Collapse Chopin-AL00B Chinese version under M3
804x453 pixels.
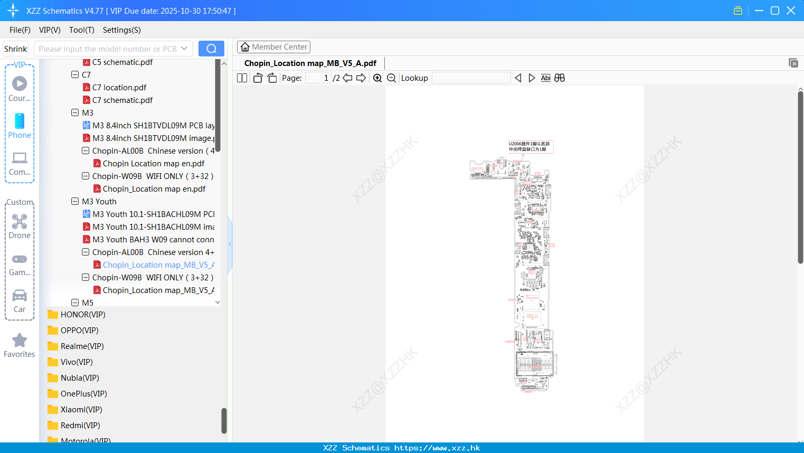click(x=86, y=150)
